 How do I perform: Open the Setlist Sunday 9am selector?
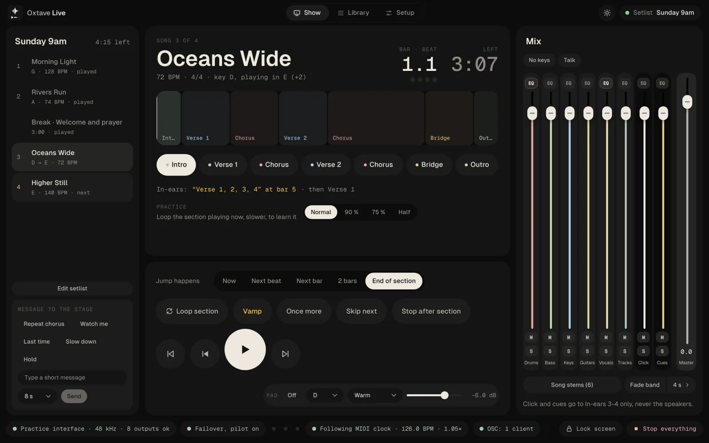point(660,13)
